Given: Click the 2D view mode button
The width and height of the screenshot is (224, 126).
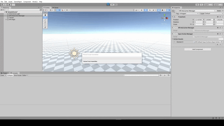Looking at the screenshot, I should (x=142, y=10).
